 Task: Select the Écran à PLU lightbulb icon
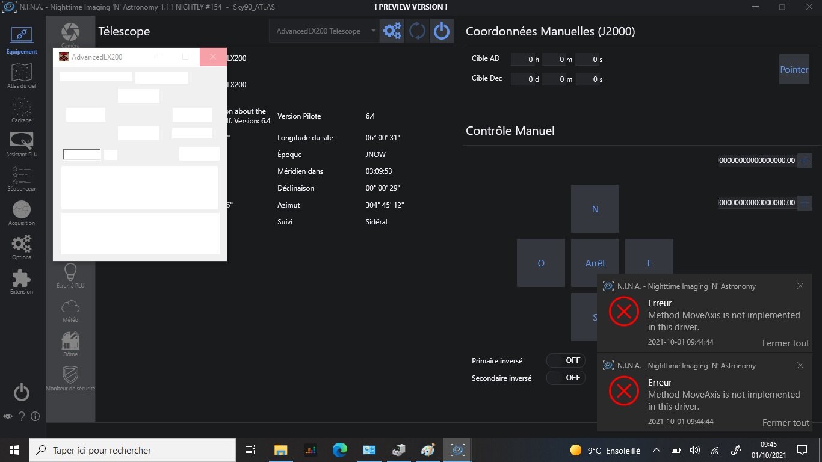tap(70, 276)
